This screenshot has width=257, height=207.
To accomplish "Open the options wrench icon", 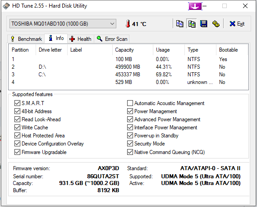I will [x=216, y=24].
